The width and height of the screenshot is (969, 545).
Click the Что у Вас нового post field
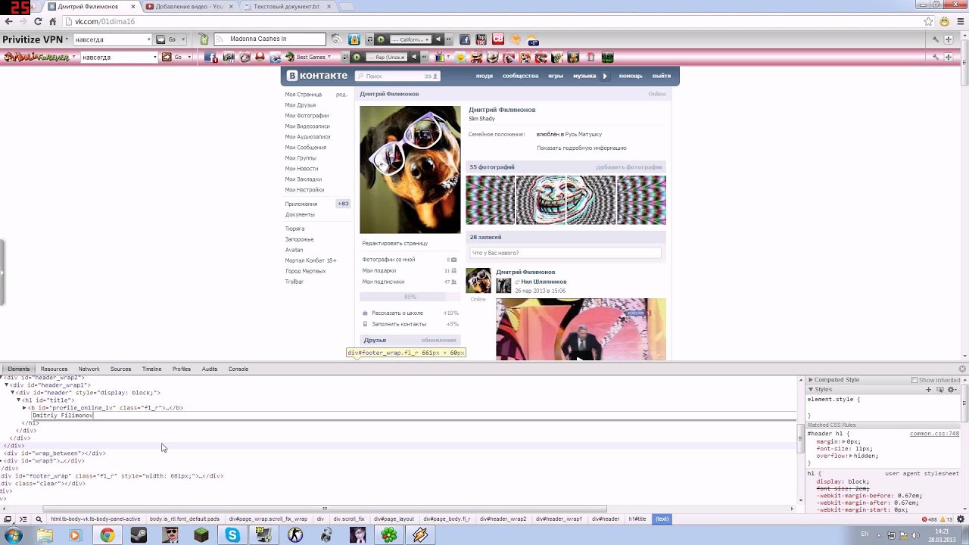tap(565, 253)
